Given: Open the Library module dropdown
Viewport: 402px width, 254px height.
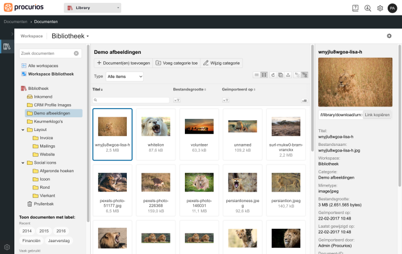Looking at the screenshot, I should pos(92,8).
